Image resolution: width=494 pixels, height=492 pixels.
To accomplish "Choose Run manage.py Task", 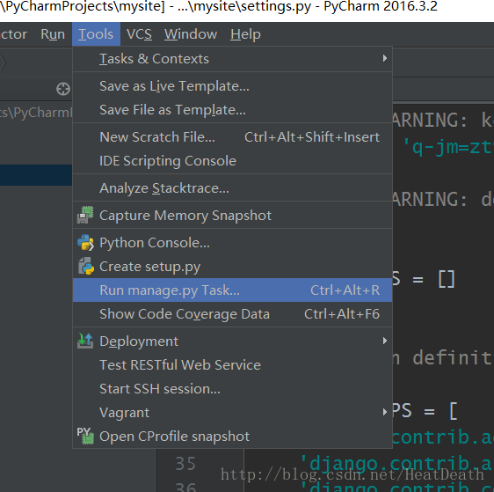I will [x=232, y=290].
